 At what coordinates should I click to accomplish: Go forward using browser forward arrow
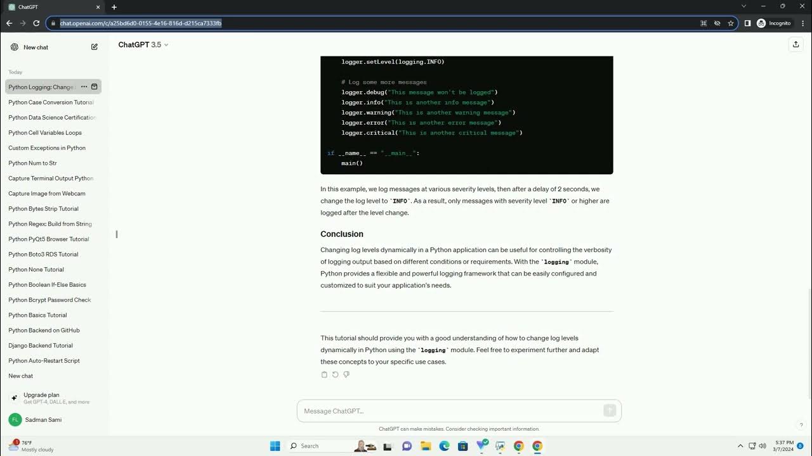[23, 23]
